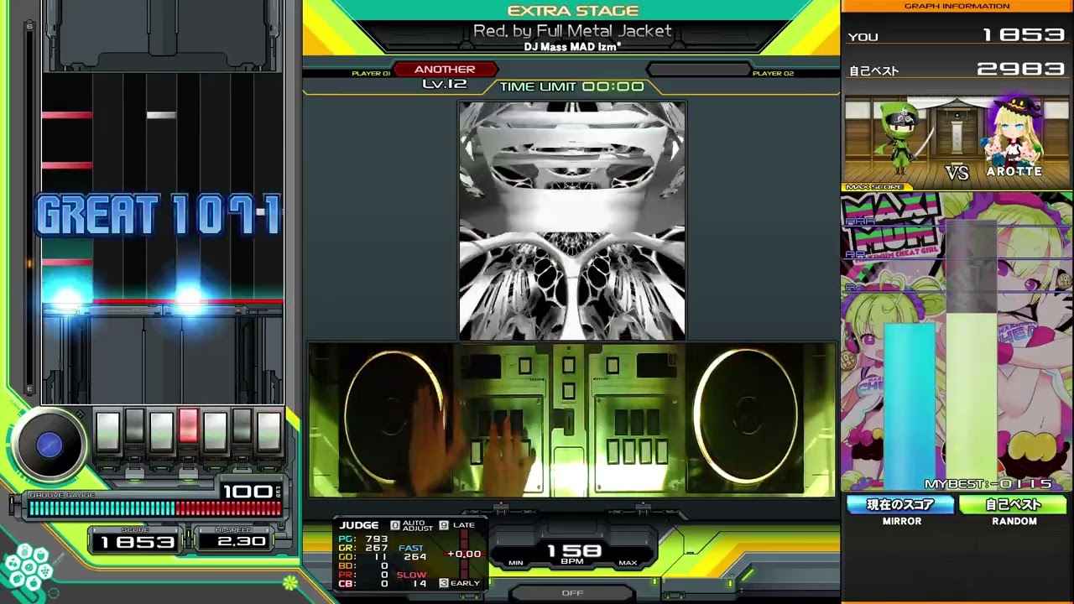Click the EXTRA STAGE header
The image size is (1074, 604).
pos(573,11)
